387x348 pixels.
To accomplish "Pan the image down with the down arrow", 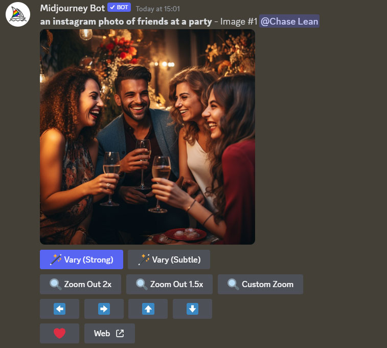I will (x=192, y=309).
